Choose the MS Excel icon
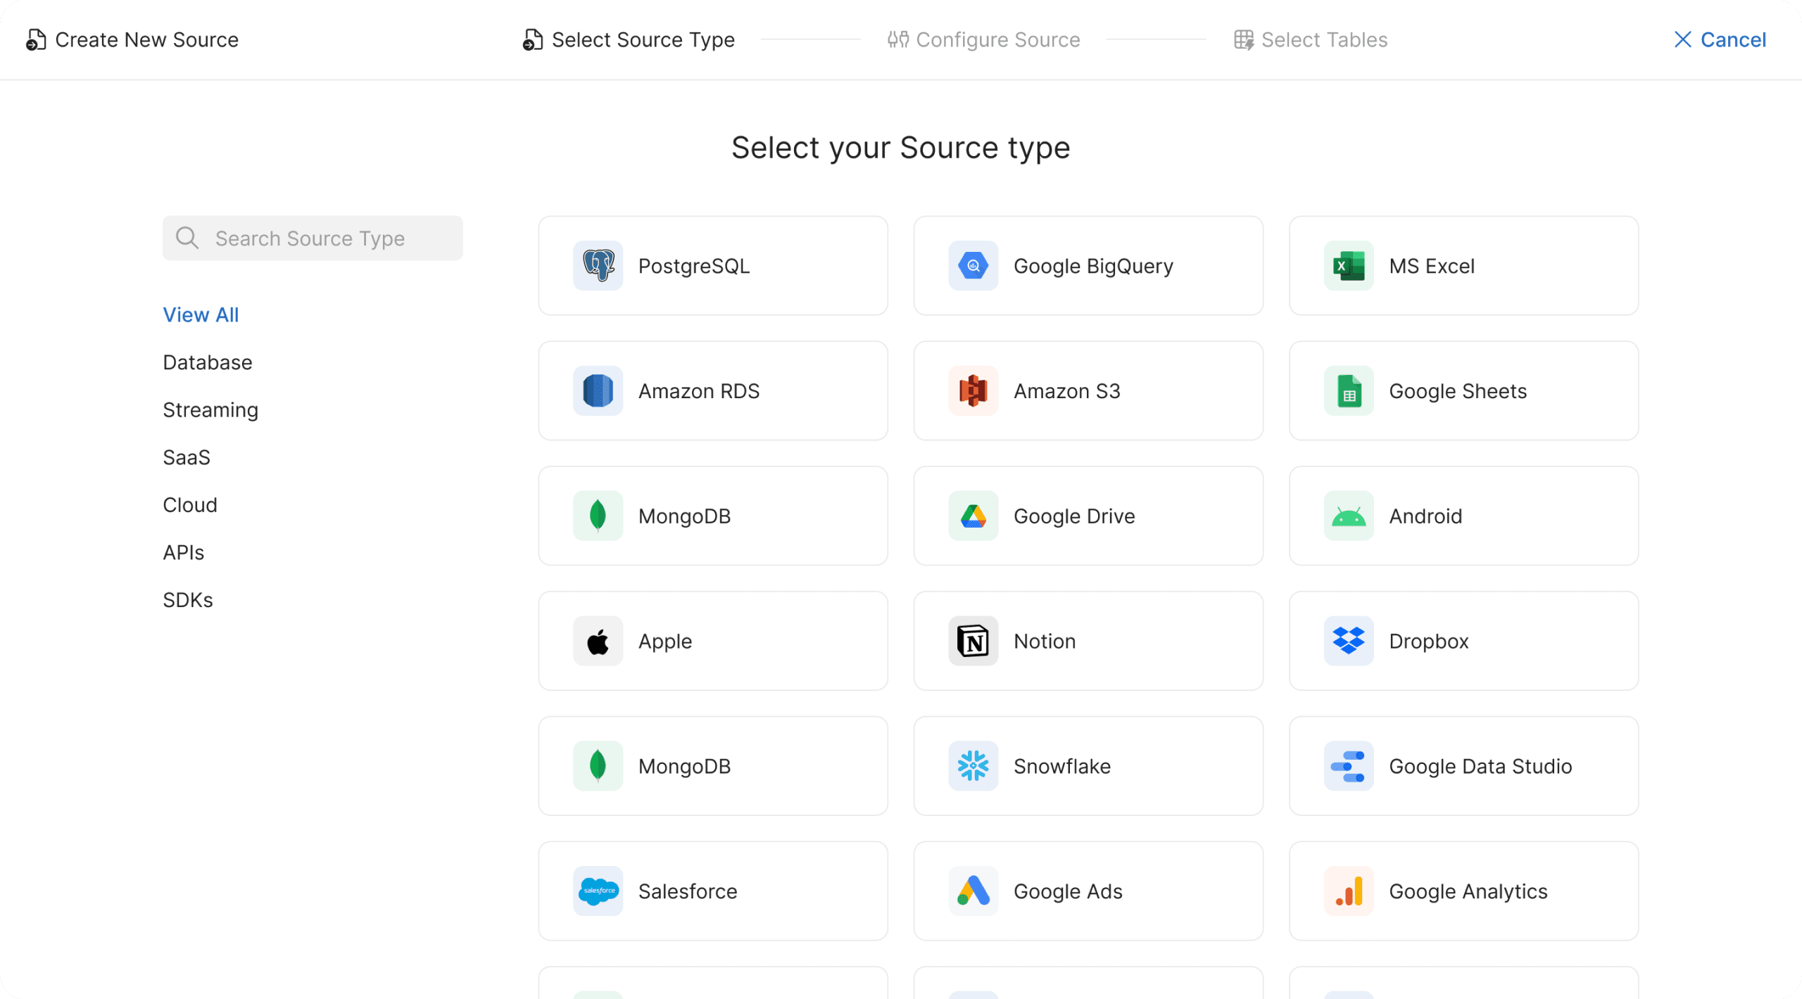The height and width of the screenshot is (999, 1802). pos(1348,266)
